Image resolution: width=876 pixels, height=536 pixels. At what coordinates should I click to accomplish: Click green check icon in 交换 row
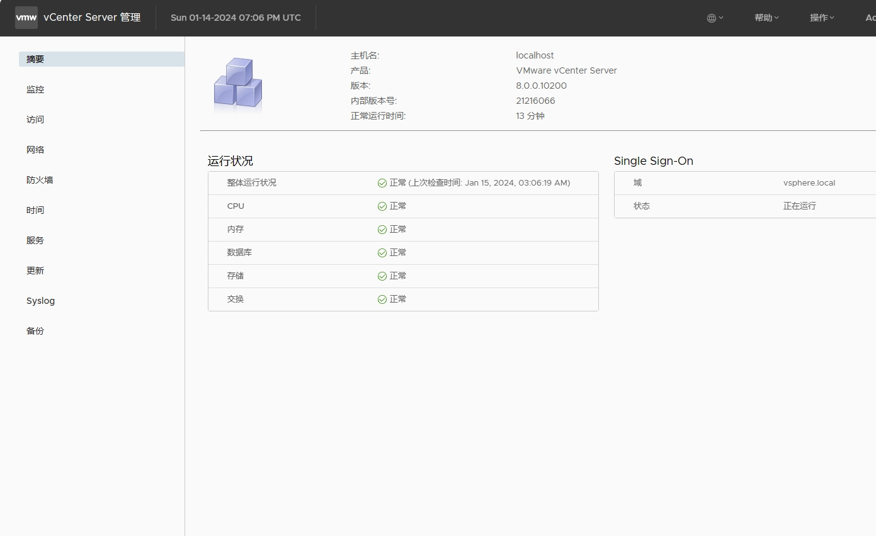tap(382, 299)
